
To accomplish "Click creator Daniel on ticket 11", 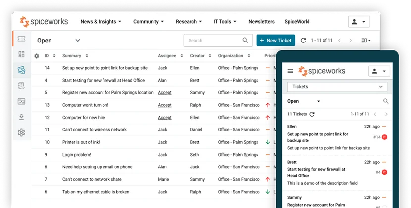I will click(196, 130).
